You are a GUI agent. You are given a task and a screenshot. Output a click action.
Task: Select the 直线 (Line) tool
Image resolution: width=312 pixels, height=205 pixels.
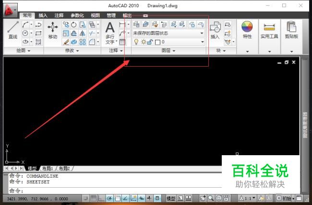[x=13, y=30]
